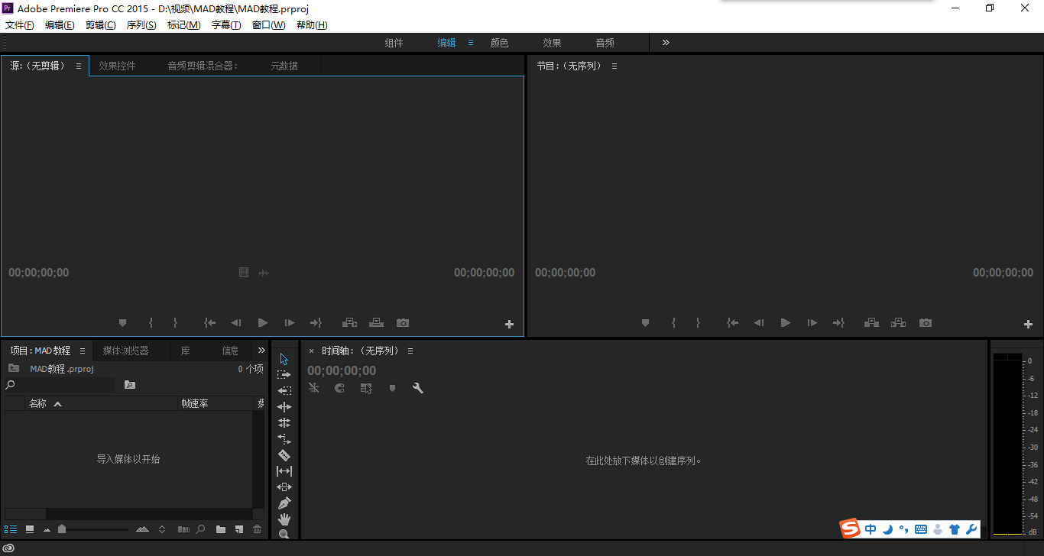
Task: Open timeline display settings wrench icon
Action: pyautogui.click(x=417, y=388)
